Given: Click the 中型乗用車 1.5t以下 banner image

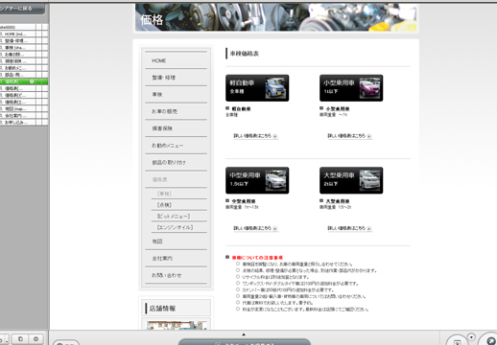Looking at the screenshot, I should pos(257,180).
